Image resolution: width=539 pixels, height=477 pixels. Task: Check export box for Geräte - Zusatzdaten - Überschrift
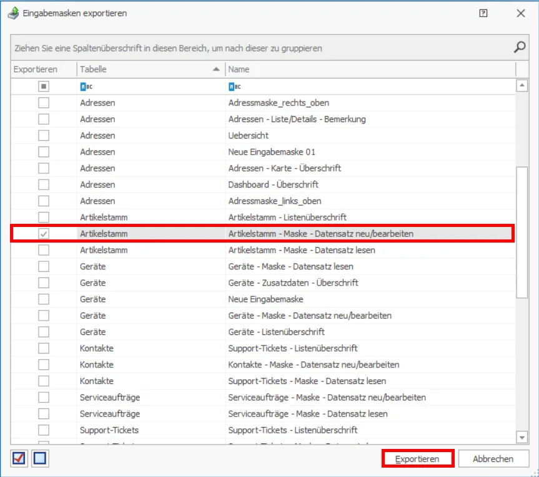click(x=44, y=282)
